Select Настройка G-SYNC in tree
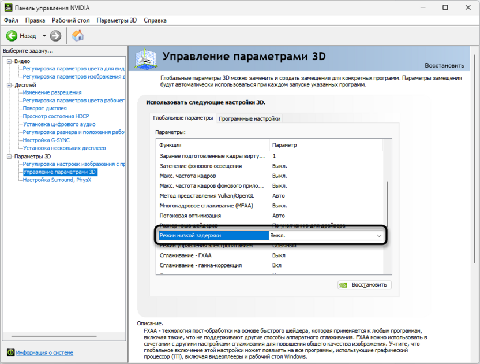The image size is (480, 364). pyautogui.click(x=46, y=140)
